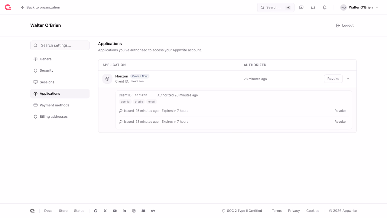Open the Docs footer link
This screenshot has height=218, width=387.
point(48,211)
